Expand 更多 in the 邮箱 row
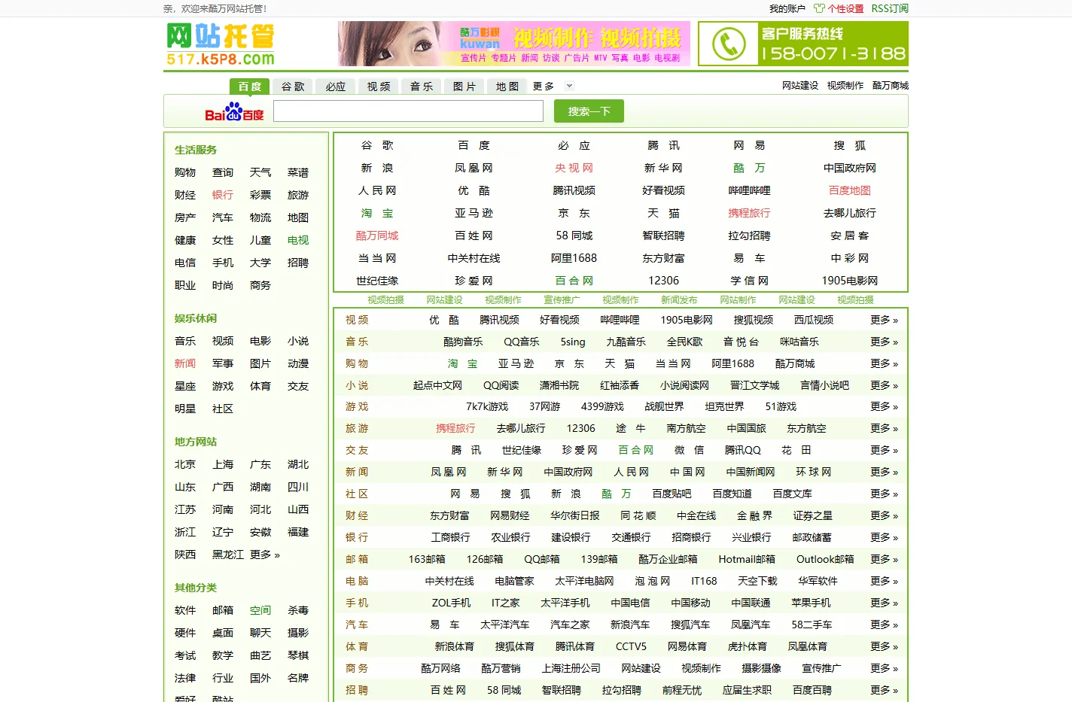Screen dimensions: 1072x702 [885, 559]
